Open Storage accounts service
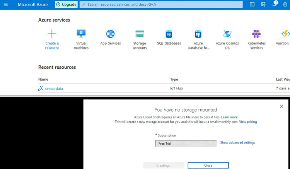 click(x=140, y=39)
